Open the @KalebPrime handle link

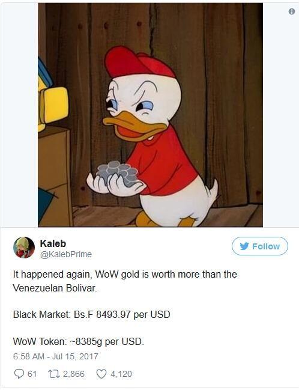[66, 254]
